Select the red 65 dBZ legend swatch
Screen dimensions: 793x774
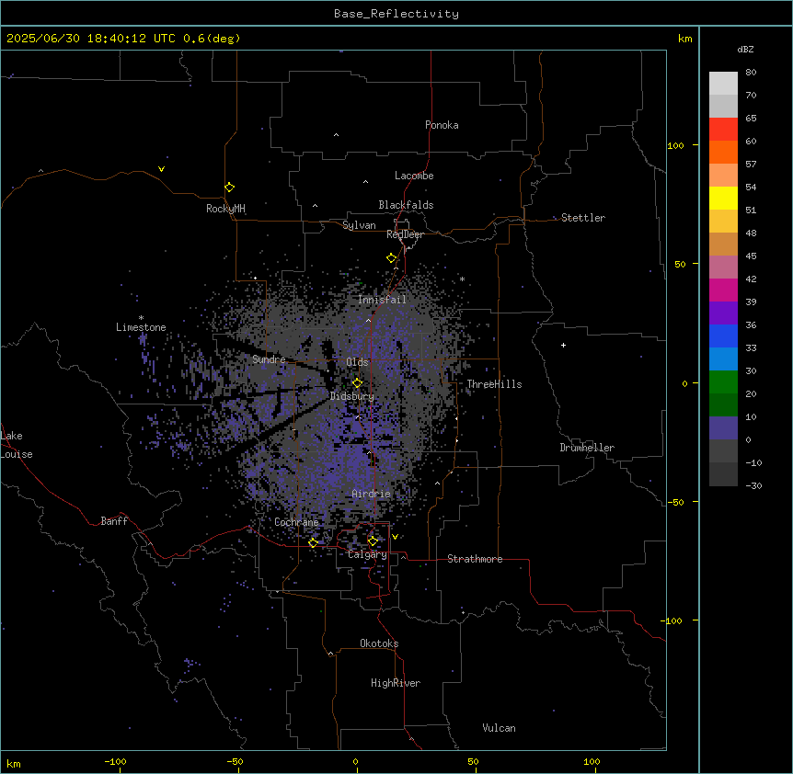pyautogui.click(x=723, y=130)
